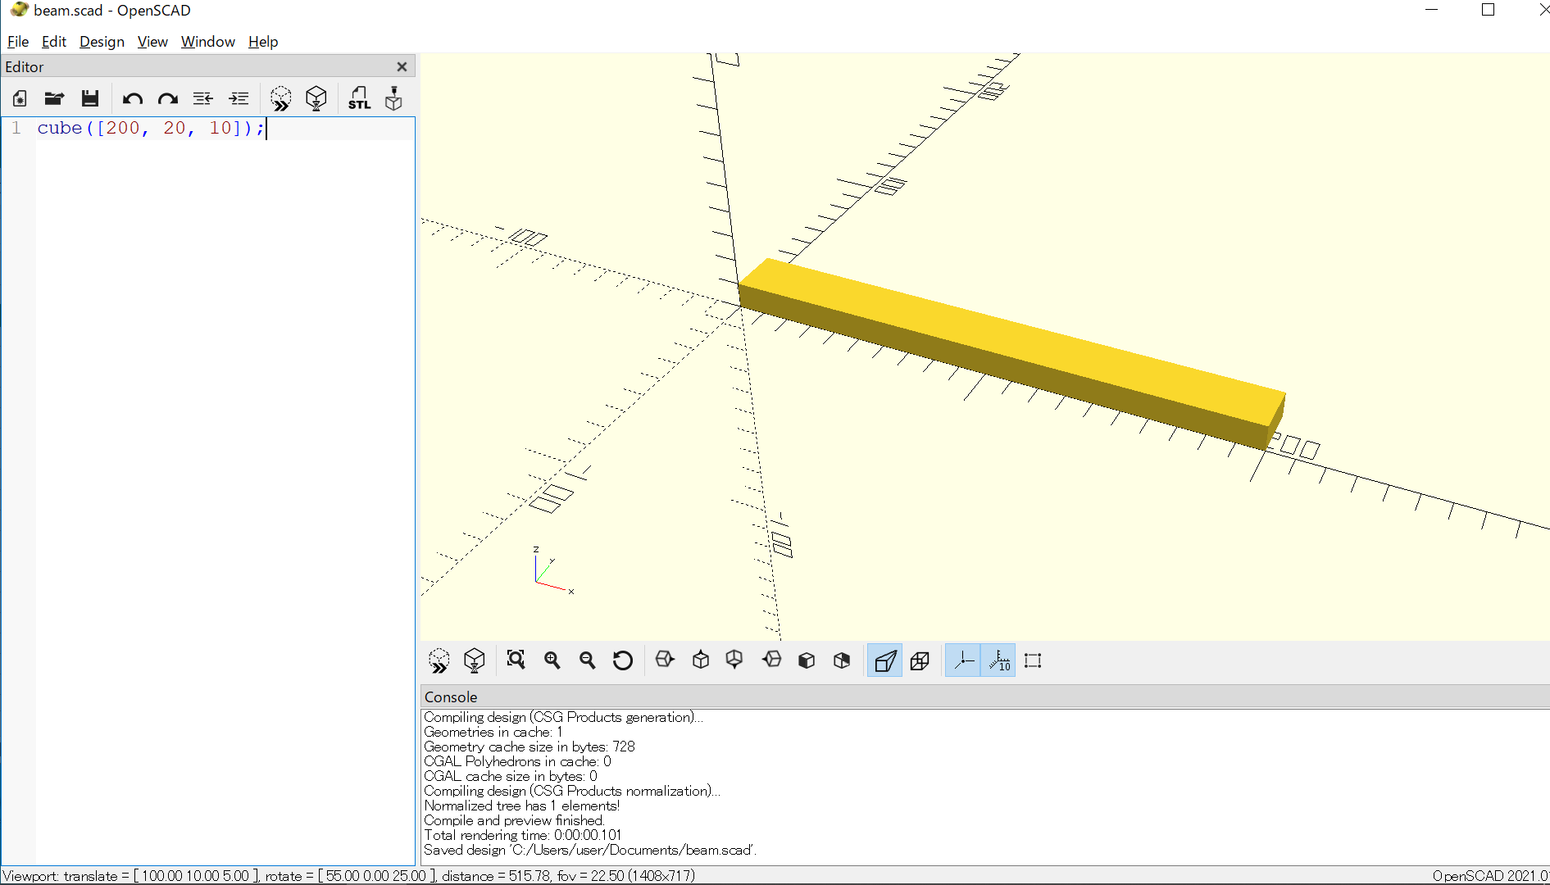The width and height of the screenshot is (1550, 885).
Task: Switch to the Front view
Action: (x=807, y=660)
